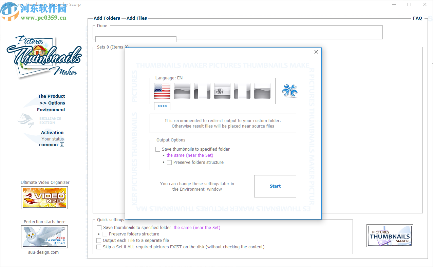Close the language setup dialog
The height and width of the screenshot is (267, 433).
(316, 52)
